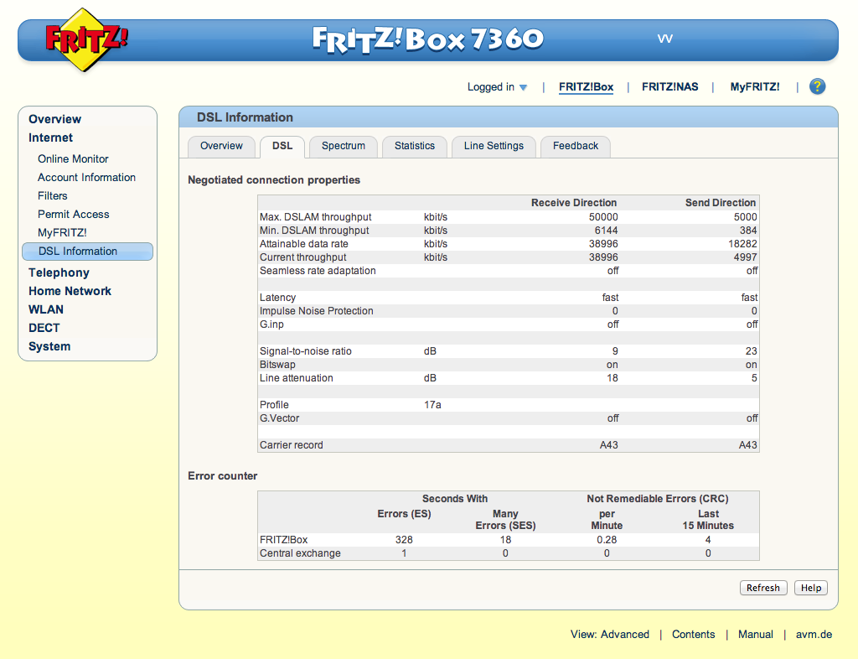
Task: Open the MyFRITZ! top navigation link
Action: coord(754,87)
